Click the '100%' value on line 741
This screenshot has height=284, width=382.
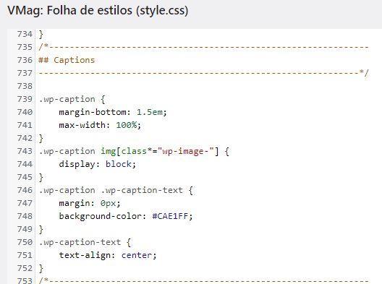(x=126, y=125)
